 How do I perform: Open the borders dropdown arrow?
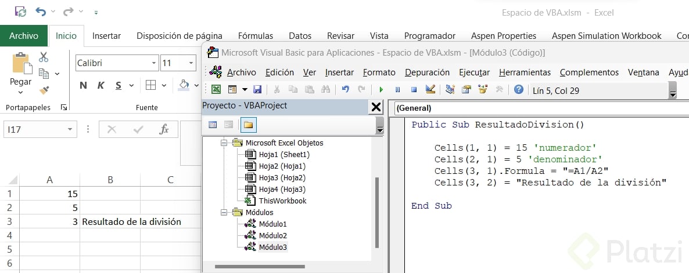(164, 85)
